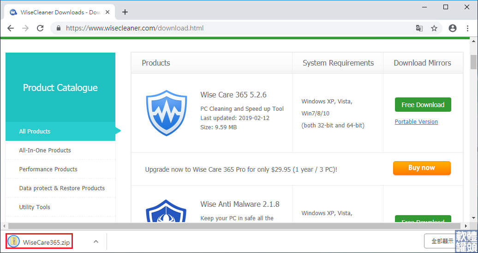Click the Wise Care 365 shield icon
478x253 pixels.
167,113
